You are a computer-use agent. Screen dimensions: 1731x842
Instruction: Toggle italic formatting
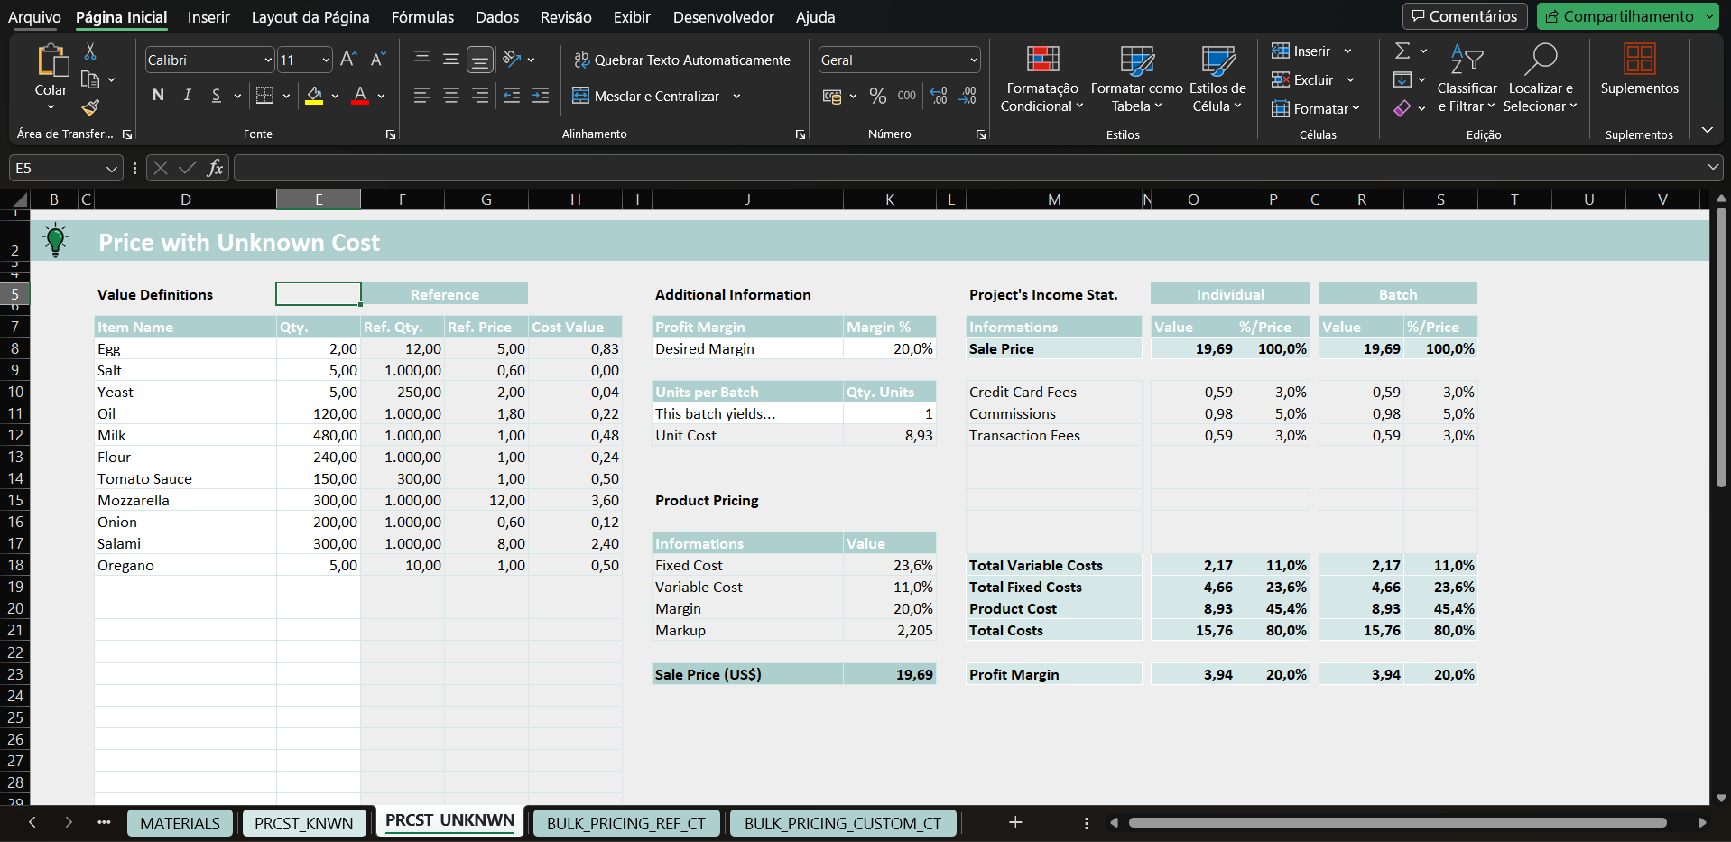click(187, 95)
